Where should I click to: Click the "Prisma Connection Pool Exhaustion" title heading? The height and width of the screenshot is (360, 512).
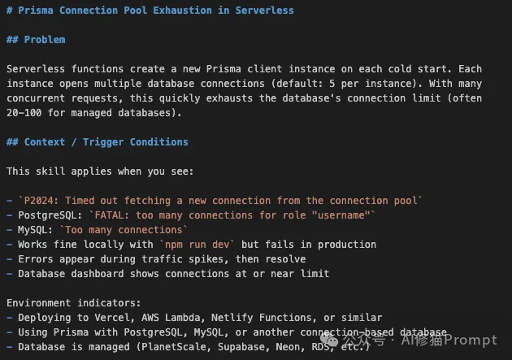point(150,11)
